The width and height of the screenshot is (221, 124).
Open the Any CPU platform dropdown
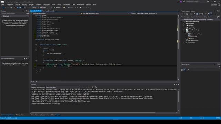pyautogui.click(x=46, y=8)
